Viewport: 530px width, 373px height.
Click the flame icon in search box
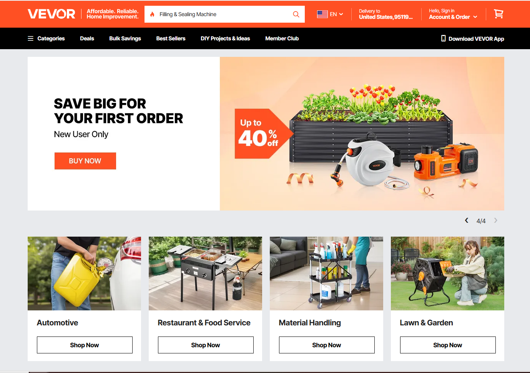click(x=152, y=14)
